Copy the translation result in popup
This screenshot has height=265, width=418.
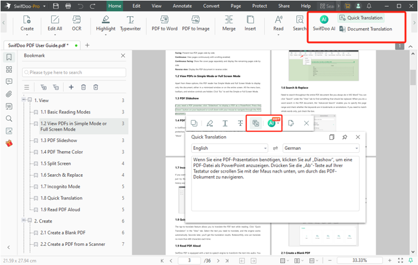click(332, 137)
